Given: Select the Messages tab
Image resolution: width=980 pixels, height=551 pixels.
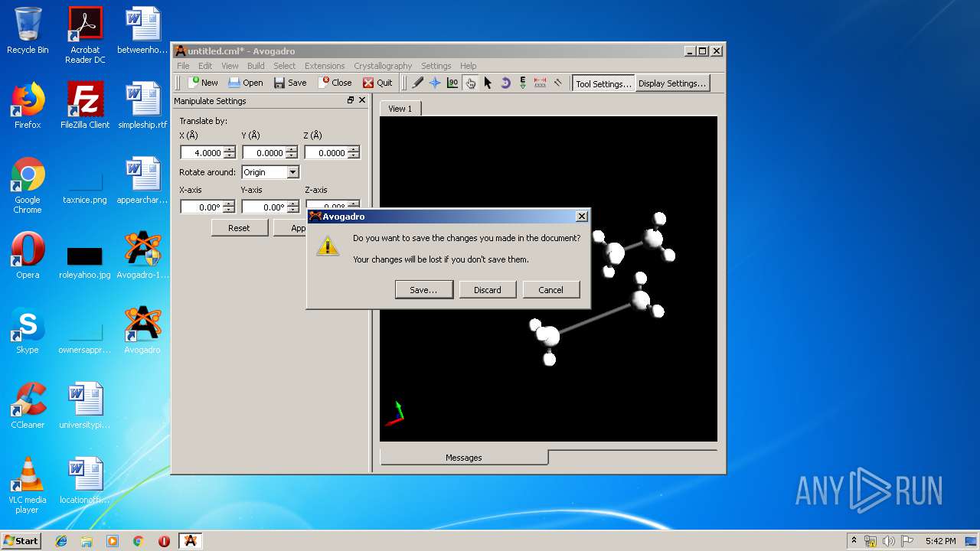Looking at the screenshot, I should pos(464,458).
